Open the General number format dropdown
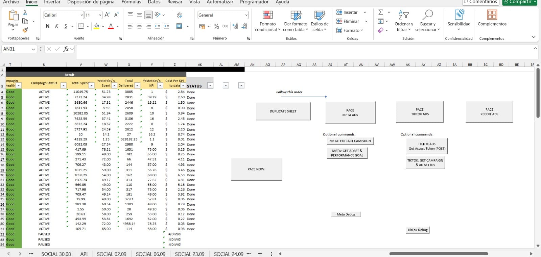Screen dimensions: 541x257 pos(246,15)
